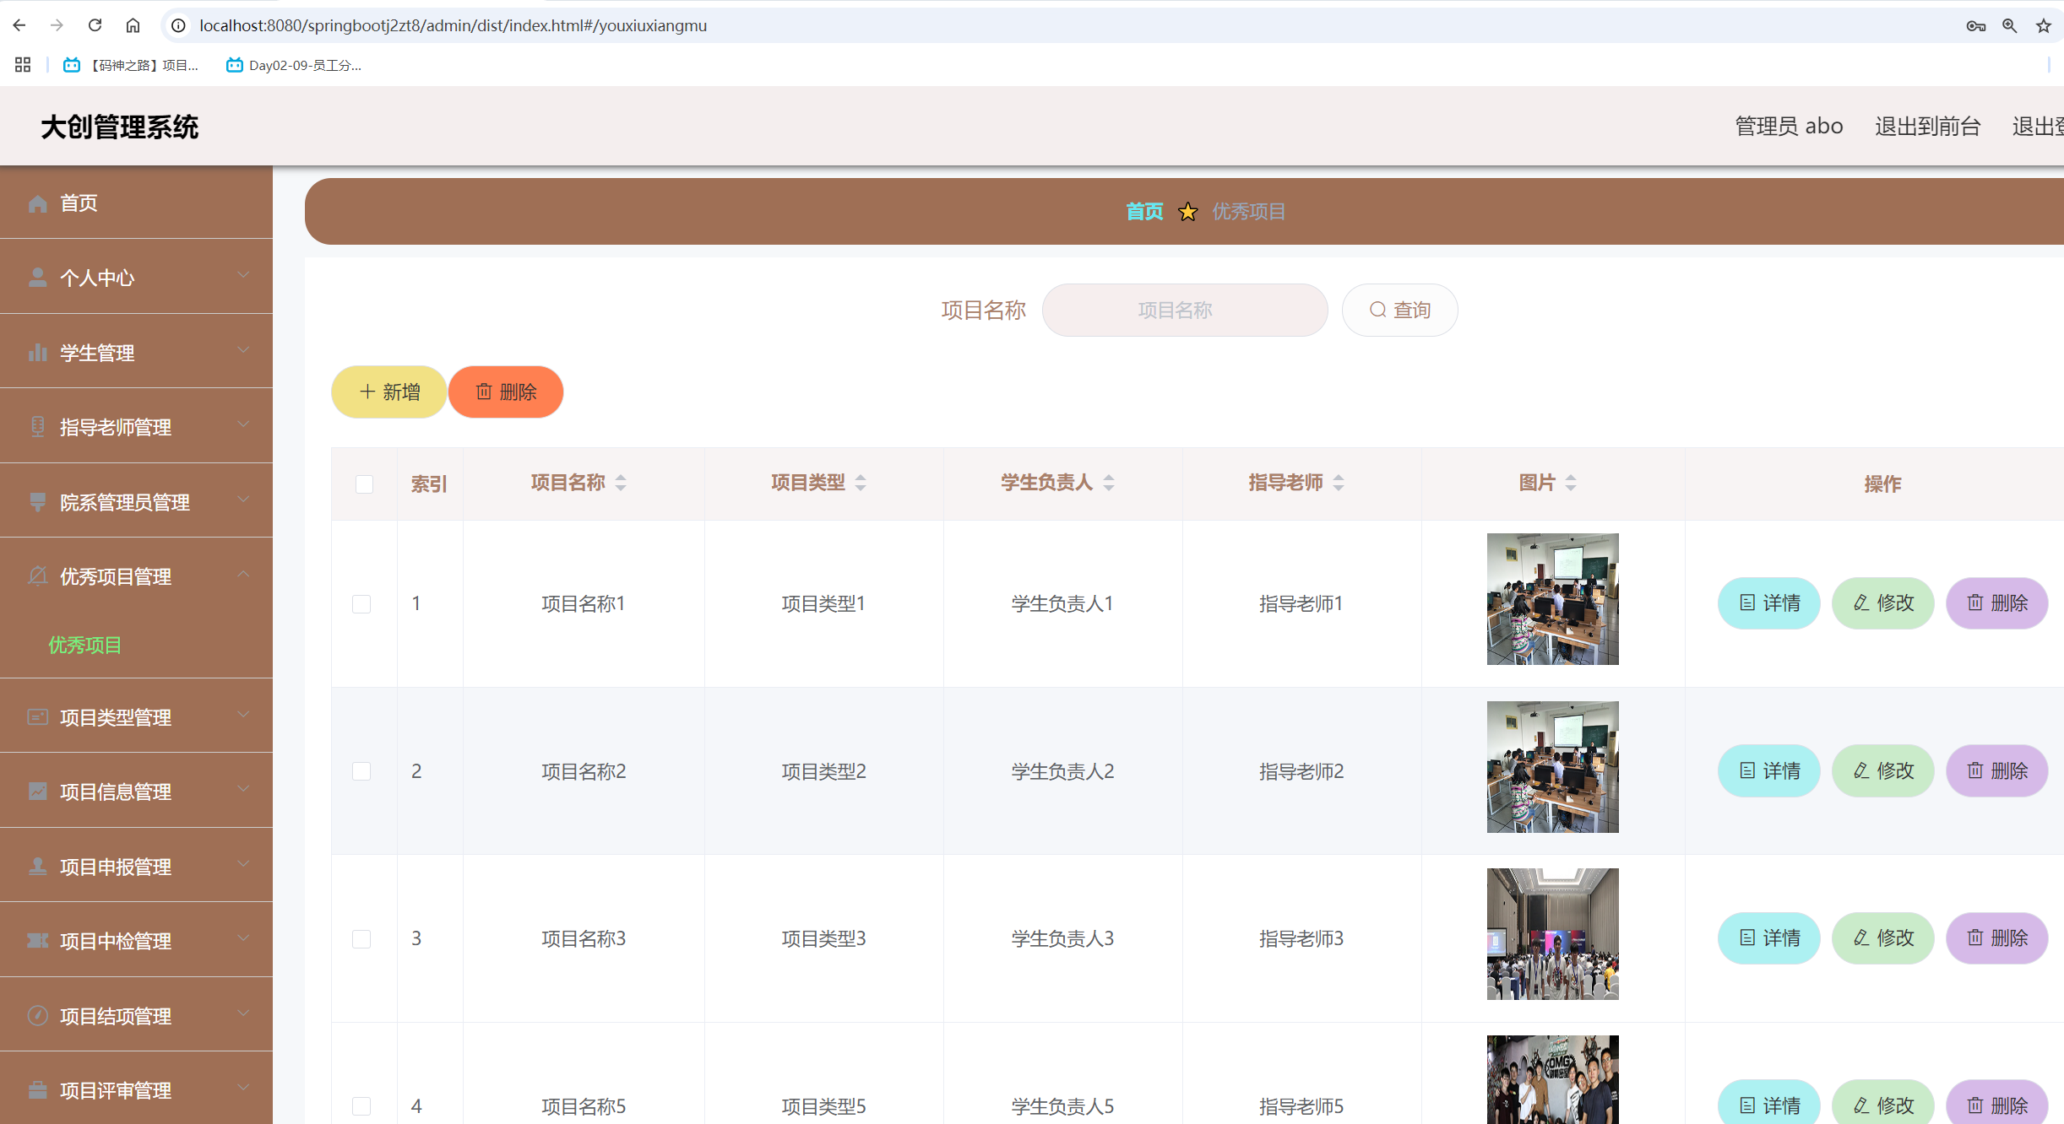2064x1124 pixels.
Task: Click sort arrows on 图片 column
Action: 1571,483
